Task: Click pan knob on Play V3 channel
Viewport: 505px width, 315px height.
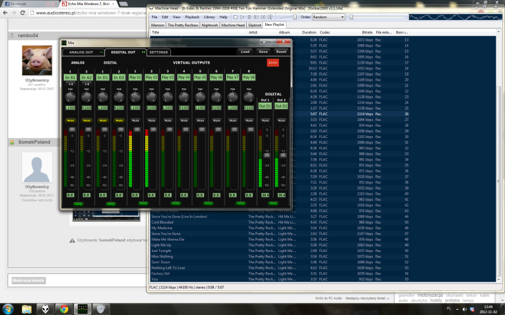Action: pos(167,97)
